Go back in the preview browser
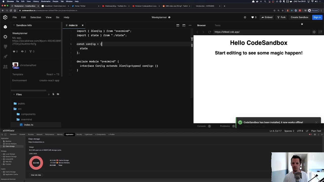This screenshot has height=182, width=324. point(197,32)
